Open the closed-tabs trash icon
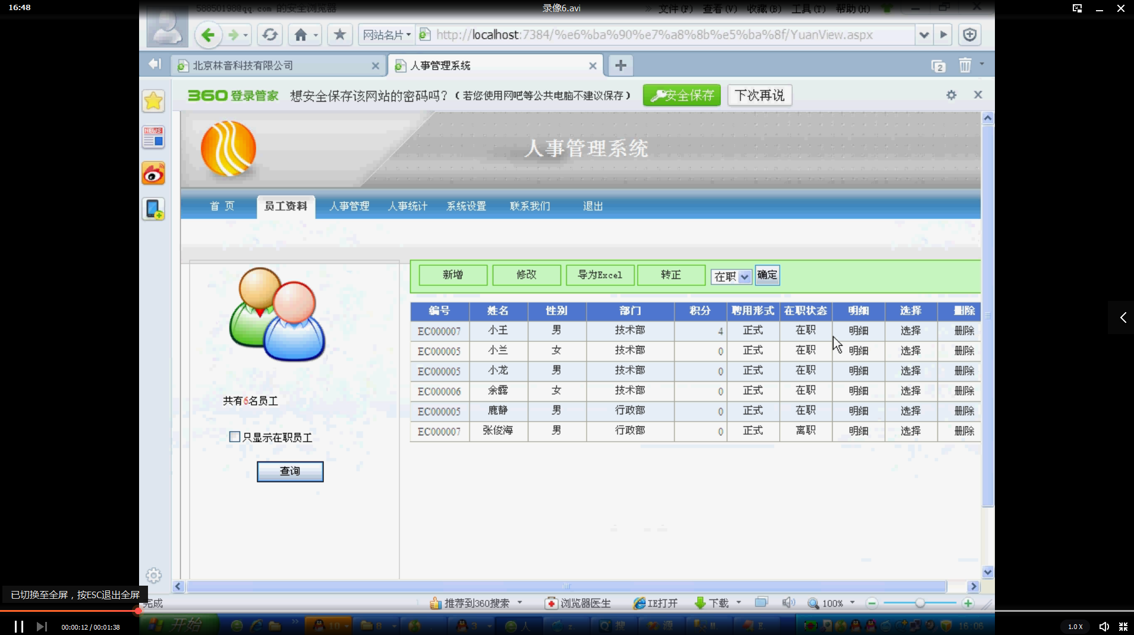 pyautogui.click(x=965, y=65)
